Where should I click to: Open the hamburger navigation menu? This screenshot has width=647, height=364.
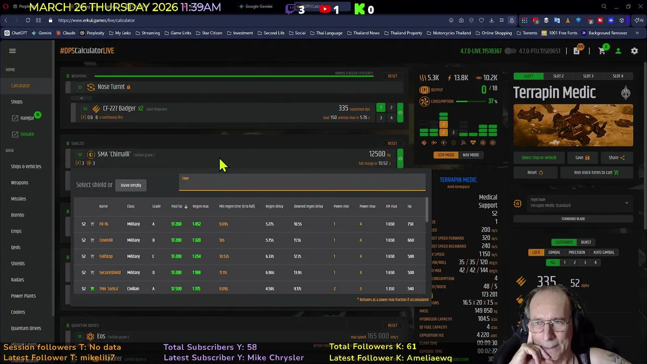coord(13,51)
